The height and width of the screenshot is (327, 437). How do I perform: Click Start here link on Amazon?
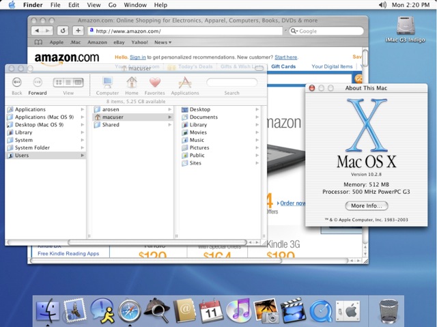point(285,57)
